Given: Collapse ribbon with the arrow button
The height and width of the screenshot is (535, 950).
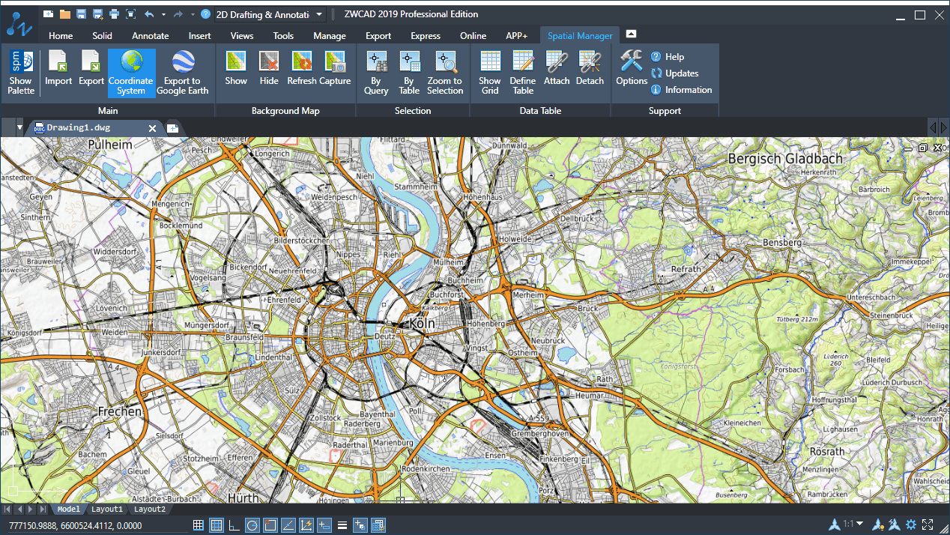Looking at the screenshot, I should tap(631, 34).
